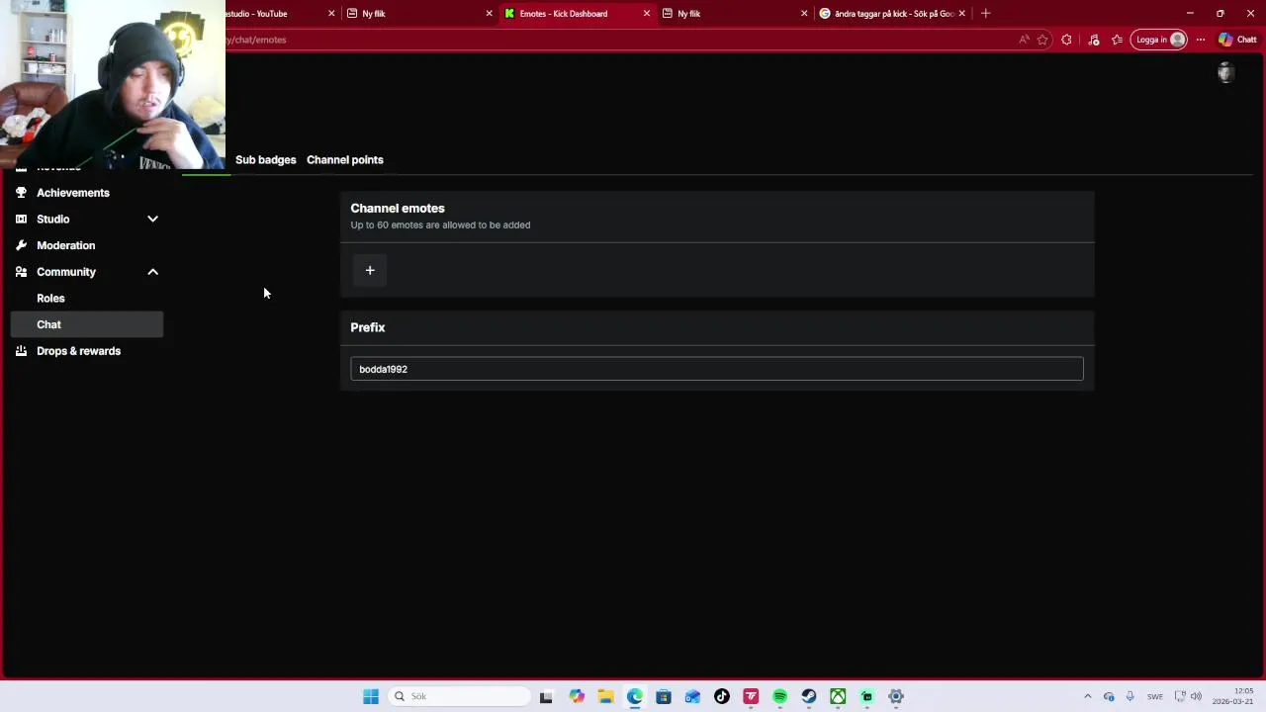Switch to the Channel points tab
This screenshot has width=1266, height=712.
[344, 159]
